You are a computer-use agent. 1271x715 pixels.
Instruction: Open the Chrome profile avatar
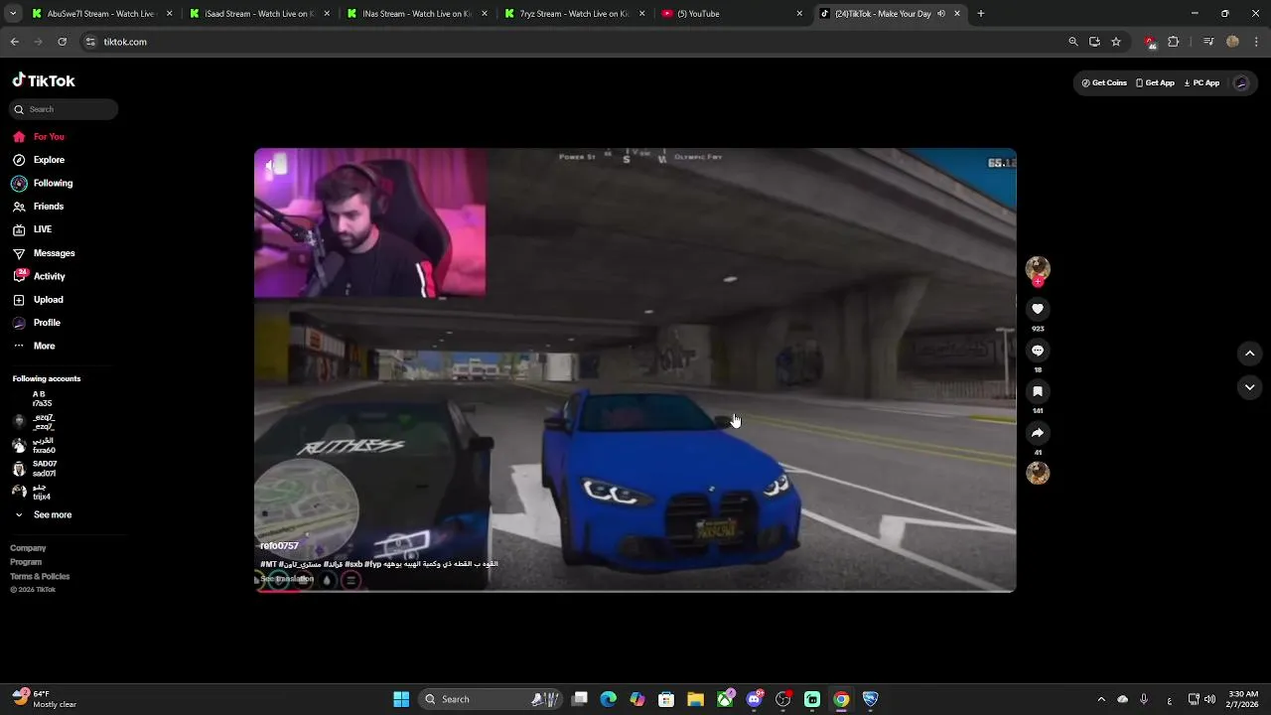point(1233,42)
